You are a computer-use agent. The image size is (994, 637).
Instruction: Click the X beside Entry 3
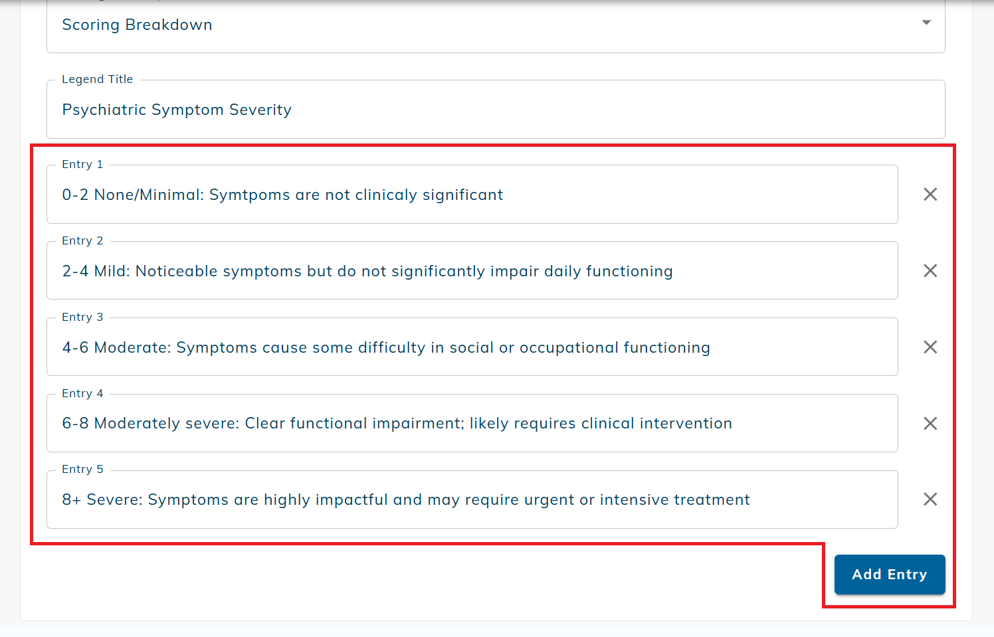930,347
